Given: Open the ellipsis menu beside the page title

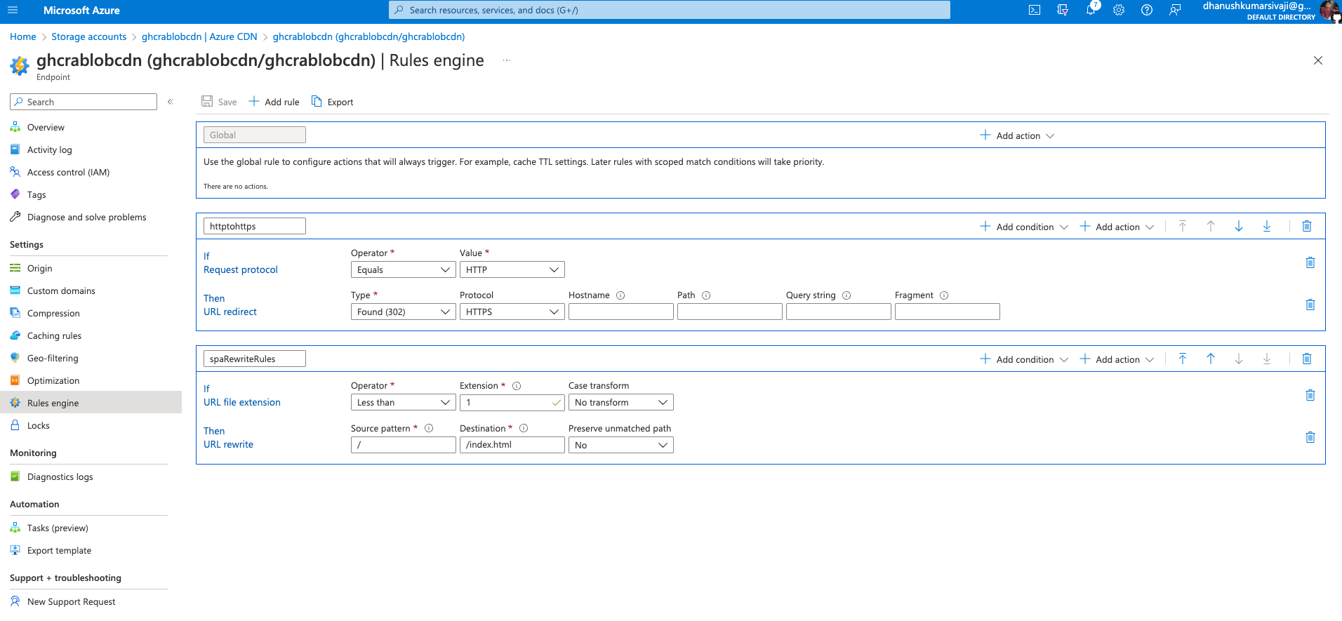Looking at the screenshot, I should [x=507, y=60].
